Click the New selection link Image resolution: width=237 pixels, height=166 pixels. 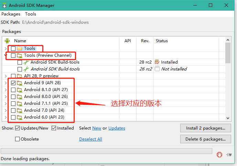tap(97, 128)
